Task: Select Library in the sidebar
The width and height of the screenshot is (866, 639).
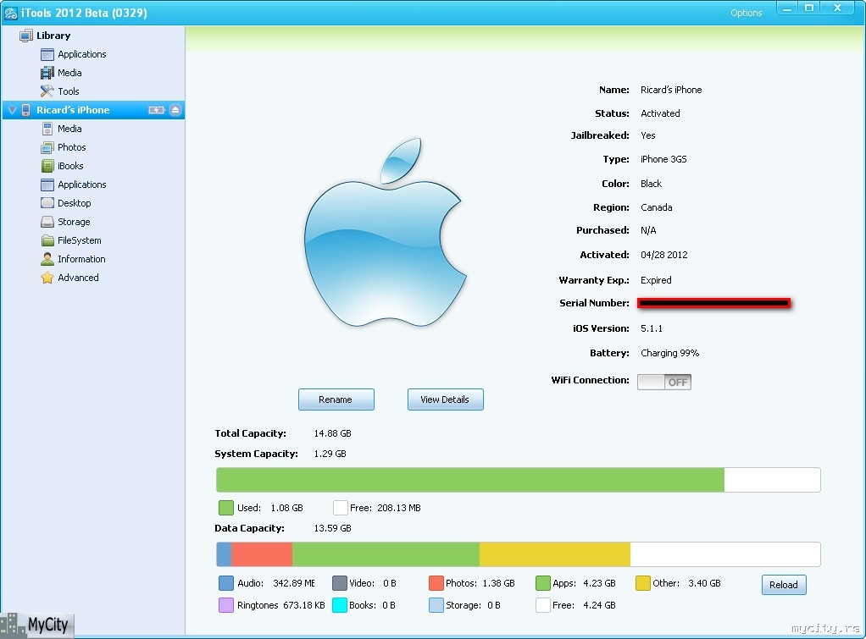Action: coord(53,36)
